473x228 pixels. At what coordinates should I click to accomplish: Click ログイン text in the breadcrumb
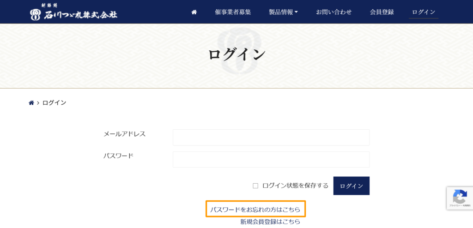tap(54, 103)
